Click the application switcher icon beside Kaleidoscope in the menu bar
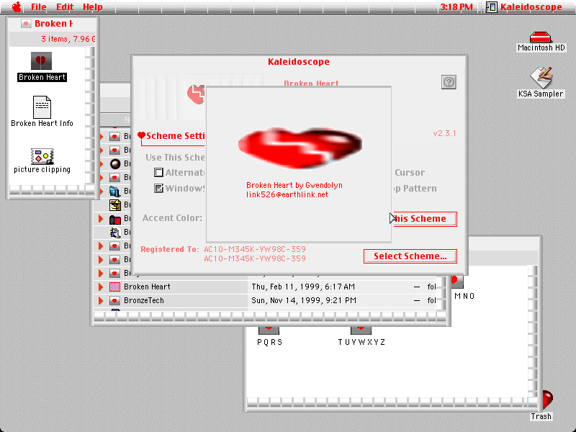 coord(492,7)
